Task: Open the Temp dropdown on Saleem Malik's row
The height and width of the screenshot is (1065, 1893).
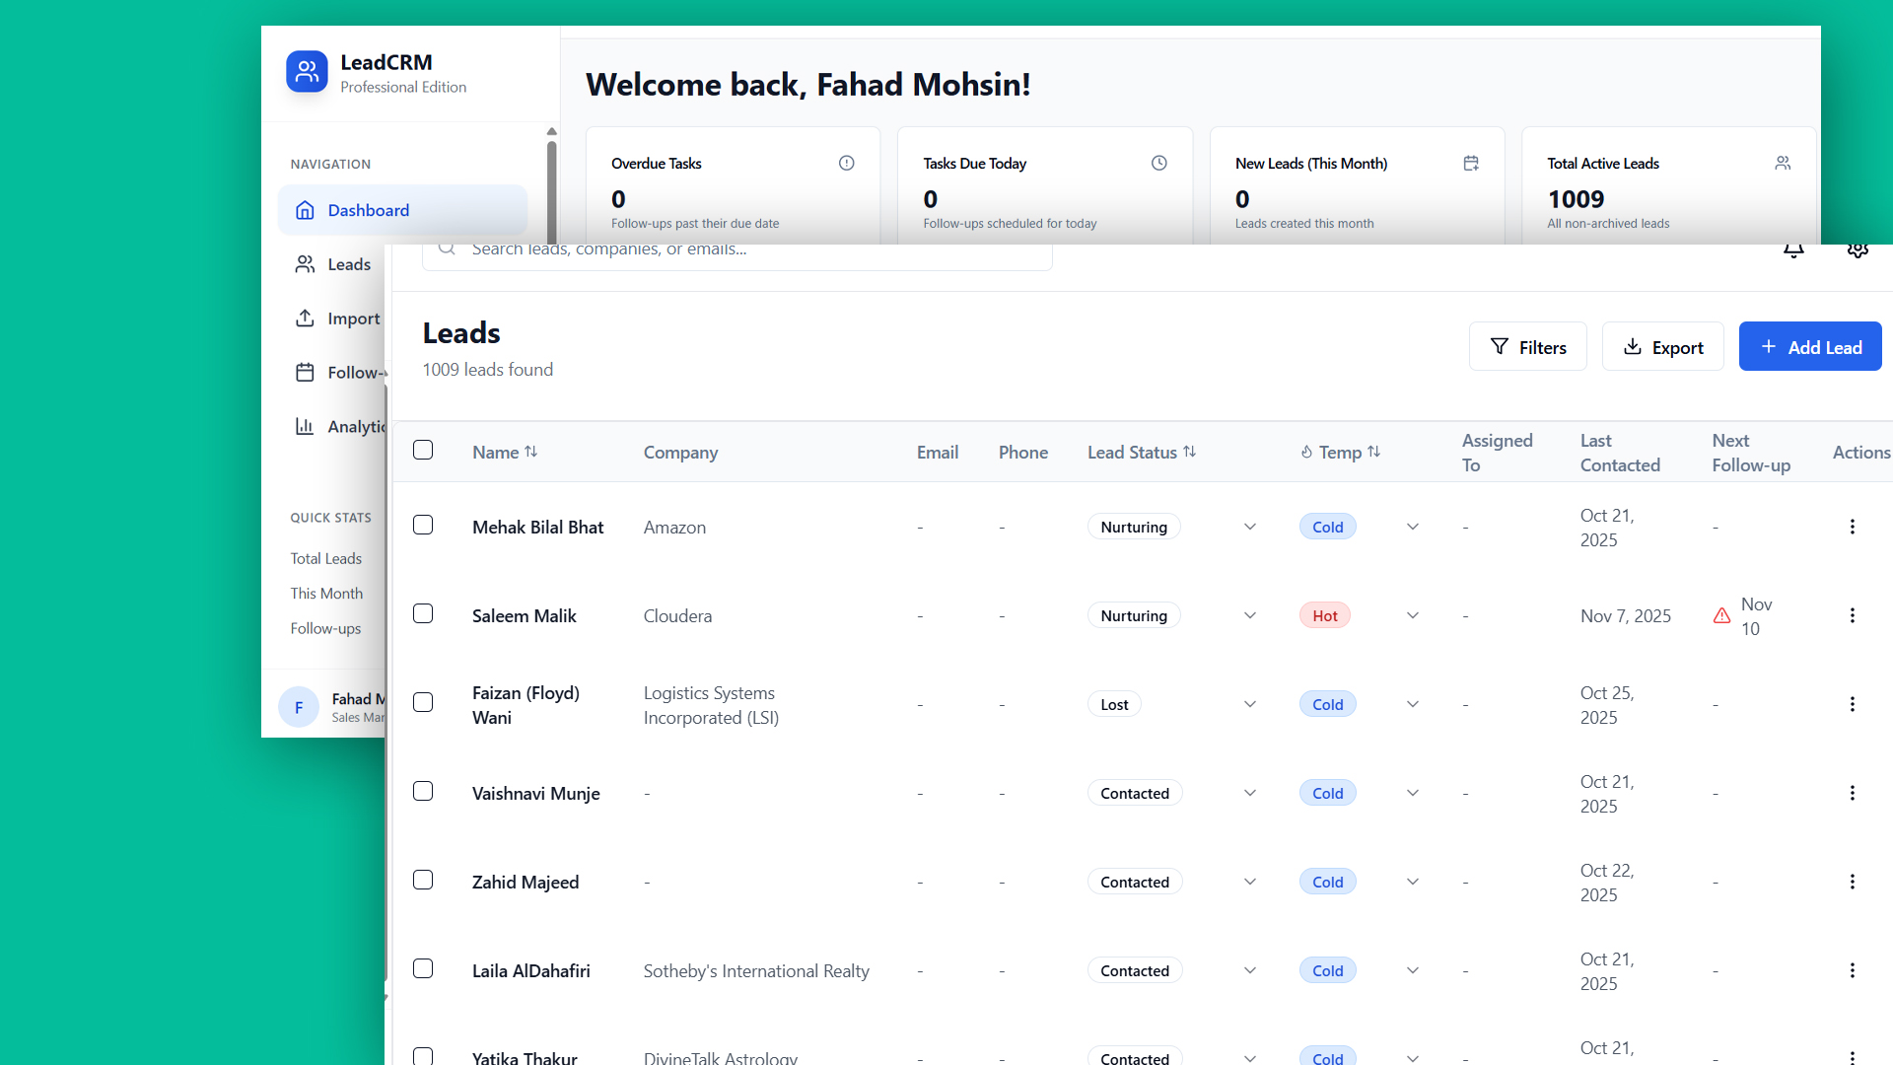Action: coord(1412,614)
